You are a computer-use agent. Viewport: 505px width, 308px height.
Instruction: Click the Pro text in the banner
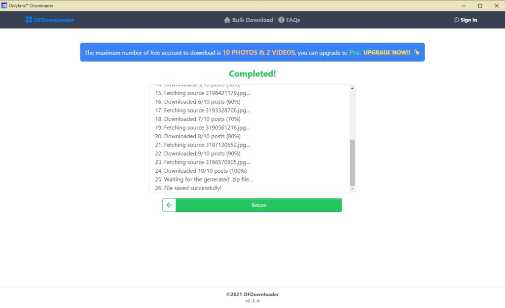(354, 52)
